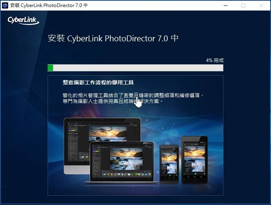Click the disabled maximize button
Image resolution: width=271 pixels, height=205 pixels.
(243, 5)
